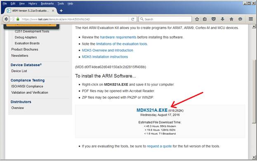Open the Tools menu
The height and width of the screenshot is (161, 257).
coord(61,3)
